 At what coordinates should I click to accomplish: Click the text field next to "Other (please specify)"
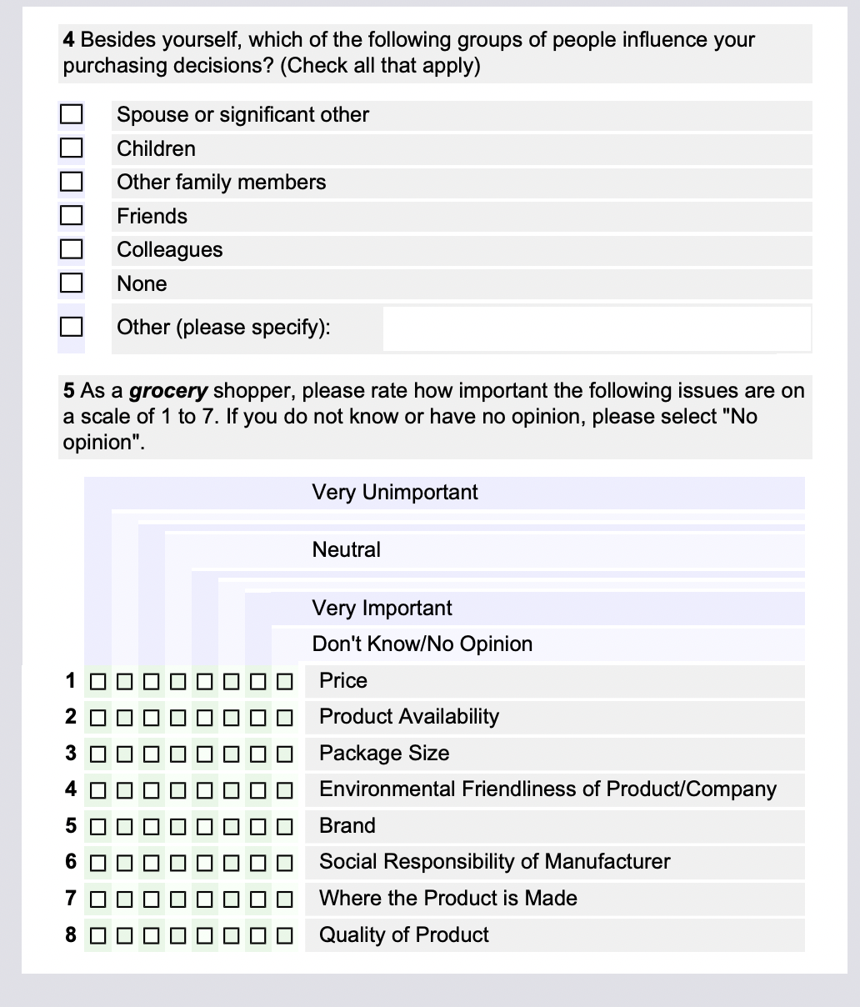[596, 328]
